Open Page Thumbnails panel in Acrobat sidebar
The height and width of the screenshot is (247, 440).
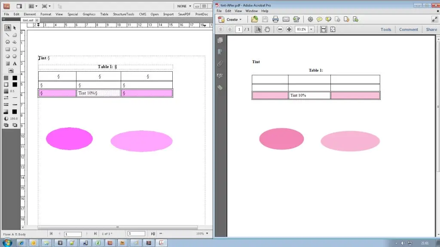pyautogui.click(x=220, y=40)
